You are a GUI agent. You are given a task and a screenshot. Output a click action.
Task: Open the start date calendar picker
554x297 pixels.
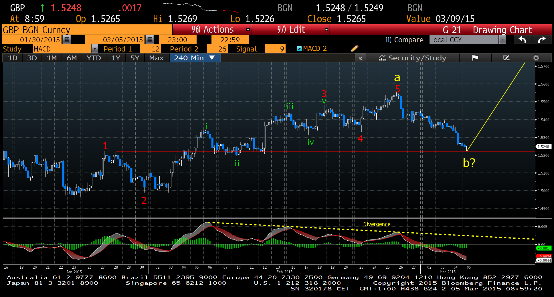67,39
